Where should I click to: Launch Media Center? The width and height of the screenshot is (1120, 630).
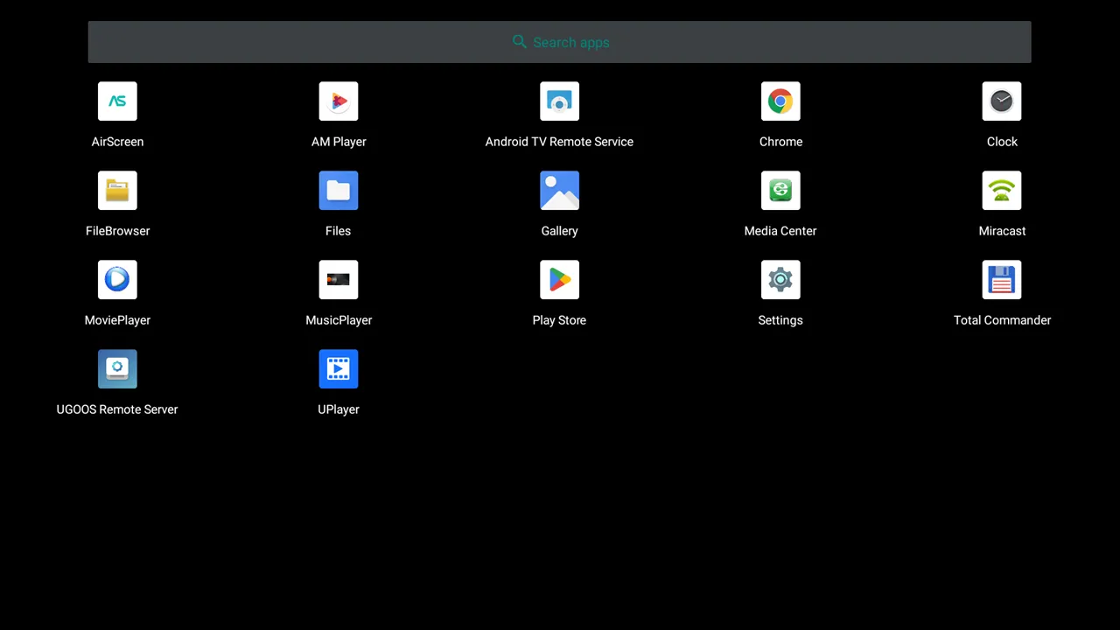coord(780,190)
